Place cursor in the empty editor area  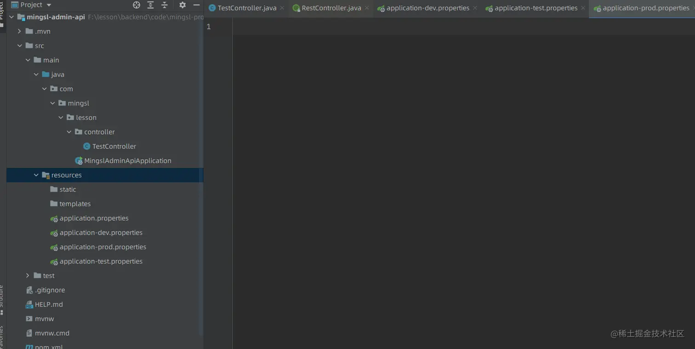coord(463,184)
